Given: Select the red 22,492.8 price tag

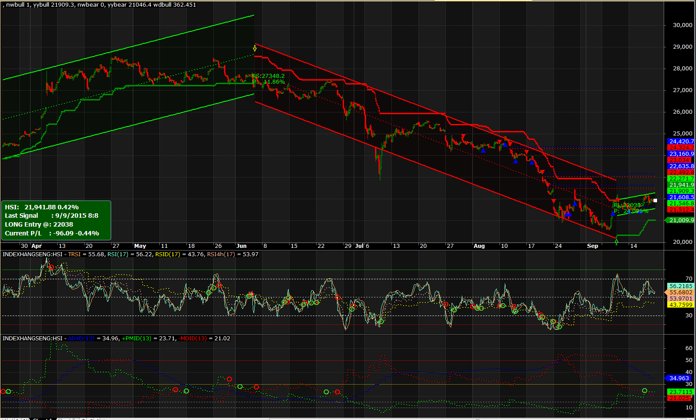Looking at the screenshot, I should (681, 172).
